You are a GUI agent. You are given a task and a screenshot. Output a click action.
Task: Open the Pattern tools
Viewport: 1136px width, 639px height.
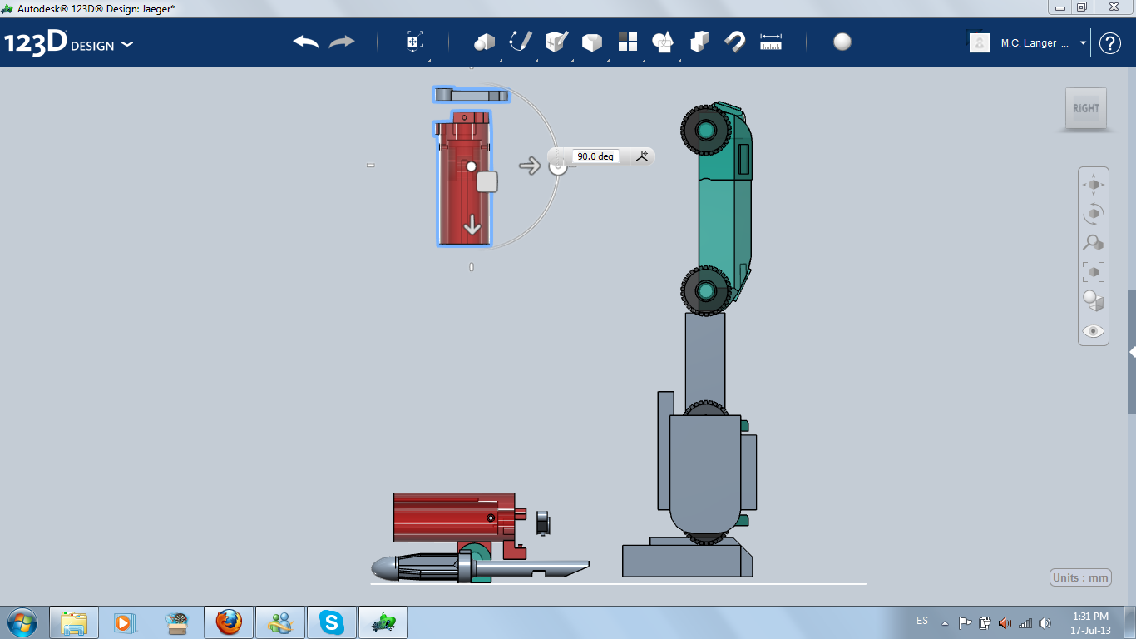tap(627, 42)
